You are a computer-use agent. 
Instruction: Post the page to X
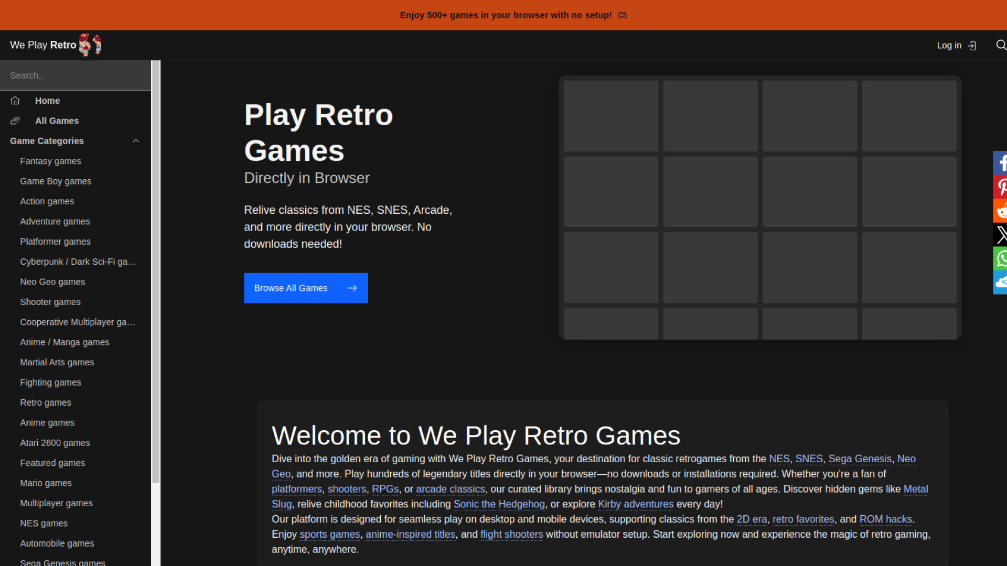tap(1001, 235)
